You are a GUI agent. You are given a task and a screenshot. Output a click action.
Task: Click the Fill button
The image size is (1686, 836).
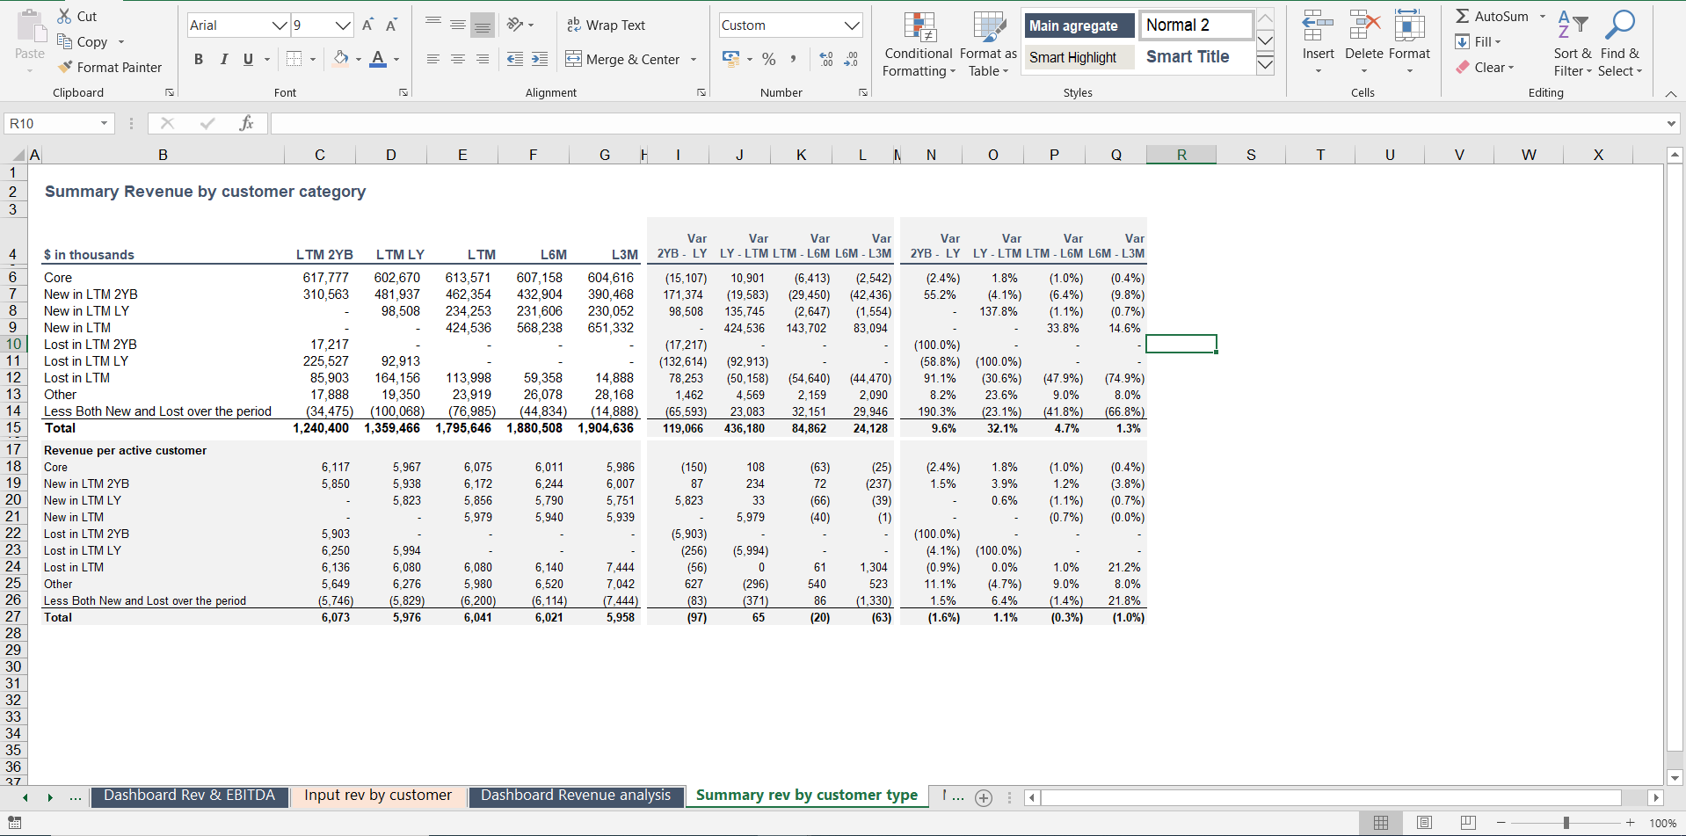pos(1479,41)
